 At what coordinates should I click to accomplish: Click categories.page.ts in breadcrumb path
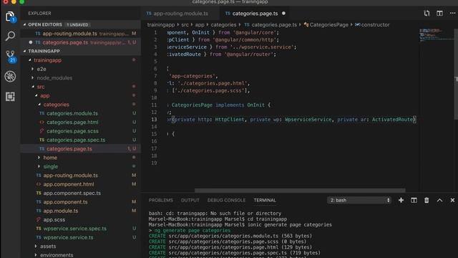coord(271,25)
